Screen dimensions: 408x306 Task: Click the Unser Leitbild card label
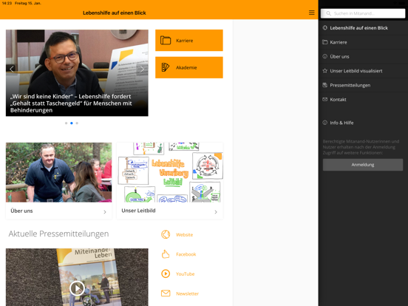click(138, 211)
